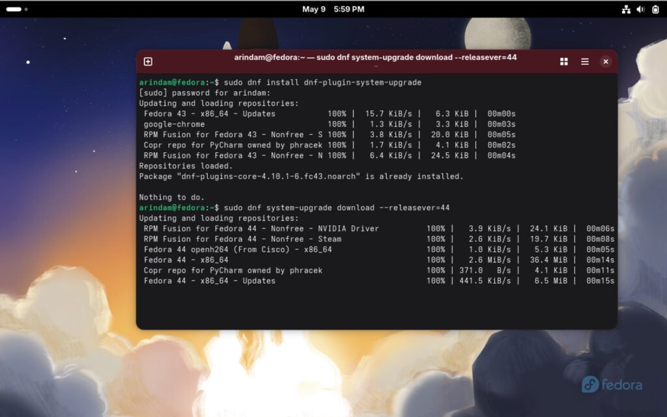
Task: Click the terminal window title text
Action: click(375, 57)
